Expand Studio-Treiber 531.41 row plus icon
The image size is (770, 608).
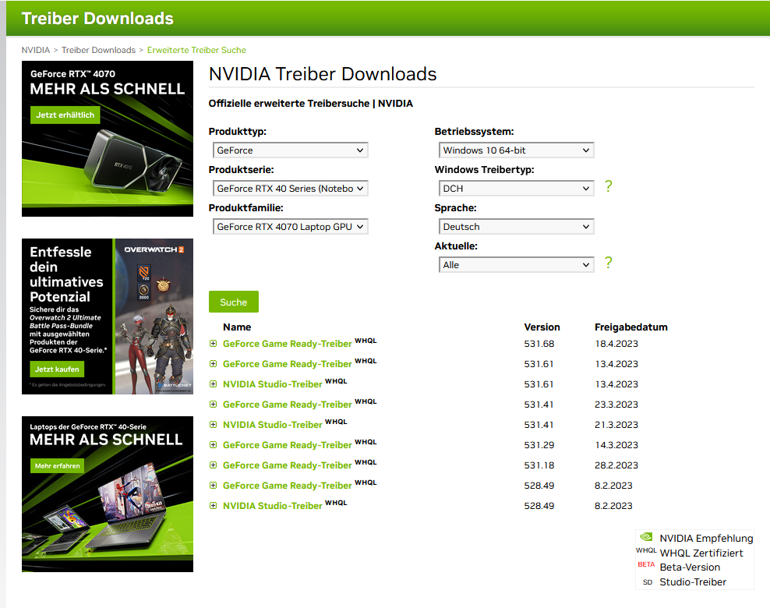pyautogui.click(x=213, y=424)
